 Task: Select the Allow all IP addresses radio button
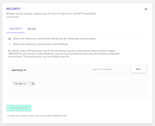tap(10, 39)
